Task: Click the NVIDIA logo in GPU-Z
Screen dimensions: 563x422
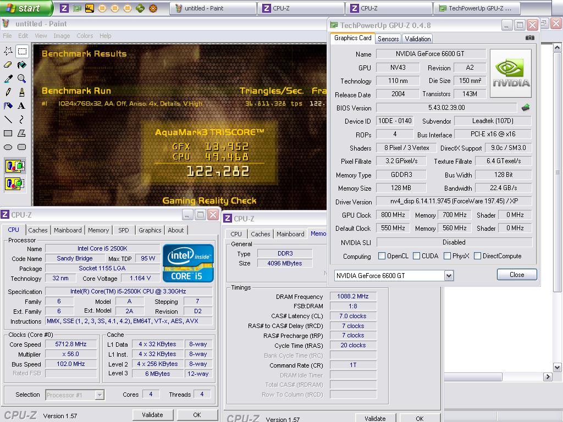Action: 511,73
